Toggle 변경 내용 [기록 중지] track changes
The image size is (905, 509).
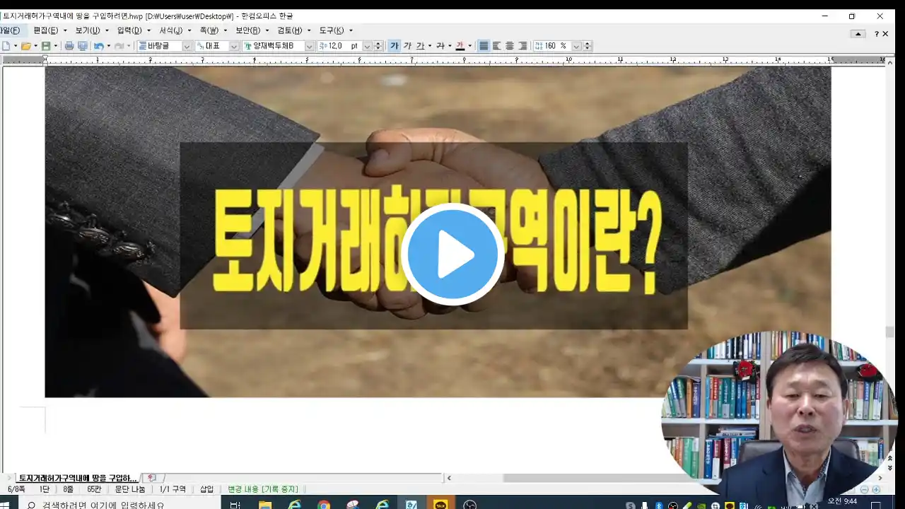point(263,489)
